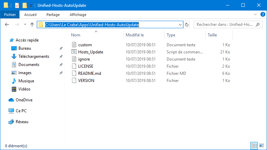Select the custom text file
Image resolution: width=267 pixels, height=150 pixels.
(85, 45)
